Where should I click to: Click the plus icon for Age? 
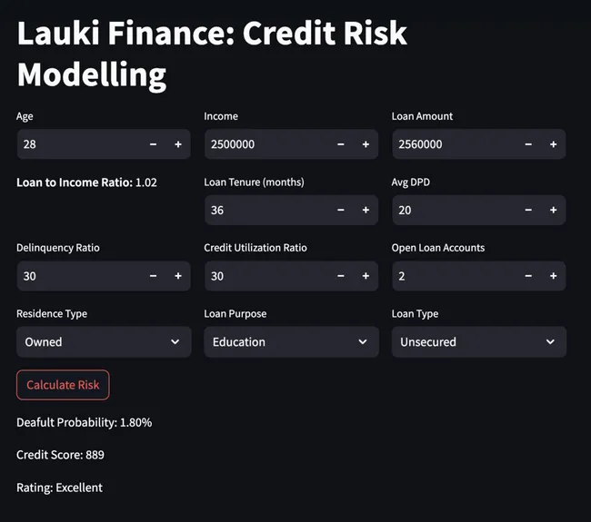[x=178, y=144]
